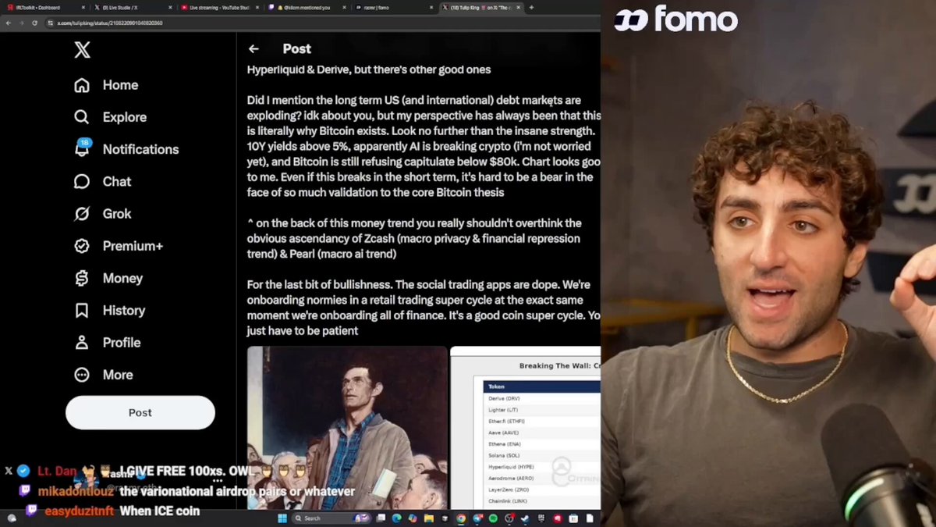Open Spotify from the taskbar
The image size is (936, 527).
tap(493, 518)
